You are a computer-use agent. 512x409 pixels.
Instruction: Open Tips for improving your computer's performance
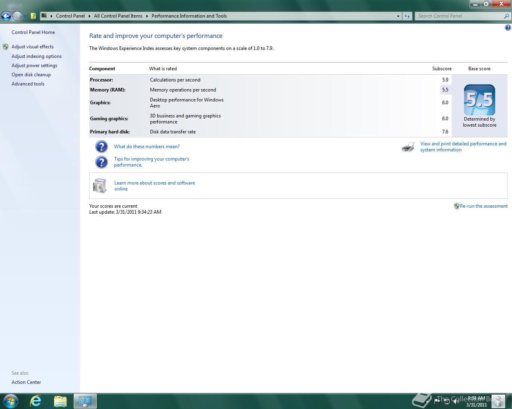[x=152, y=162]
